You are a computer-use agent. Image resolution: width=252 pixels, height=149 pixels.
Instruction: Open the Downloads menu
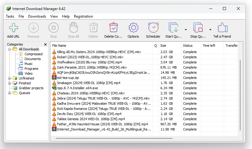tap(37, 16)
